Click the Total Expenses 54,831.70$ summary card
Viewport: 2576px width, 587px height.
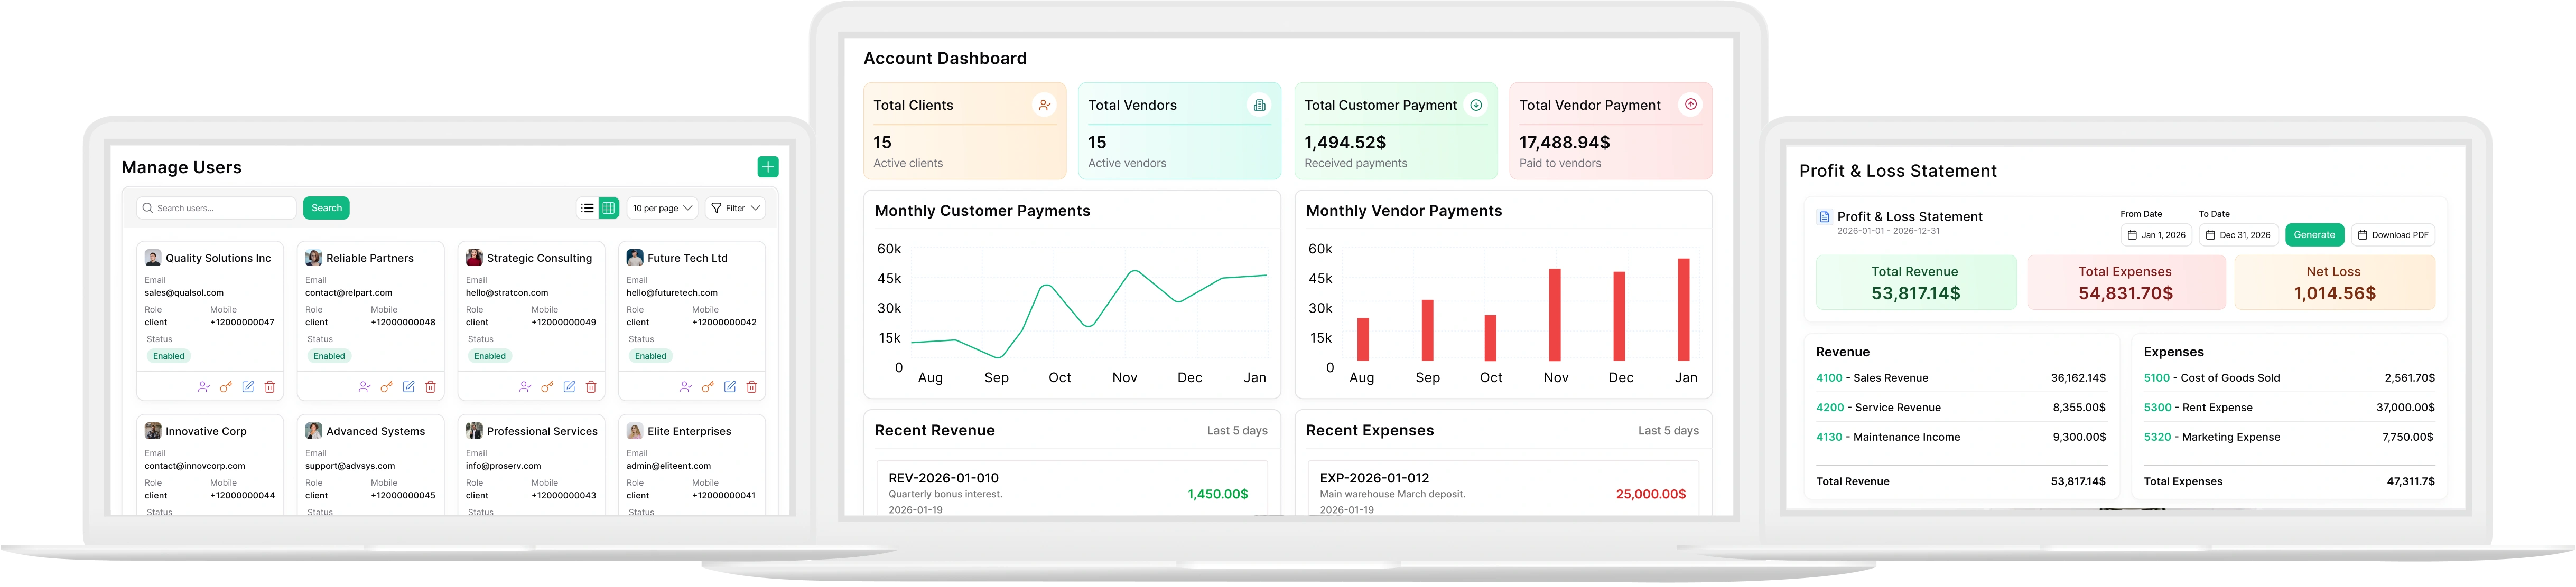[x=2125, y=282]
